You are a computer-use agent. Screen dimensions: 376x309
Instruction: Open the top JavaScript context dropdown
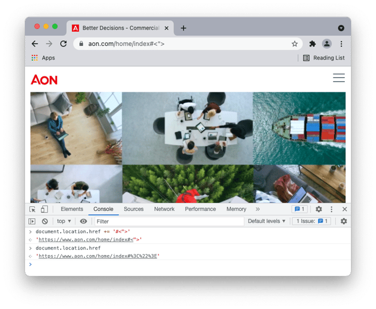[x=64, y=221]
